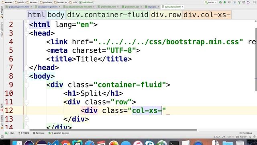This screenshot has width=257, height=145.
Task: Close the split/index.html tab
Action: pos(183,7)
